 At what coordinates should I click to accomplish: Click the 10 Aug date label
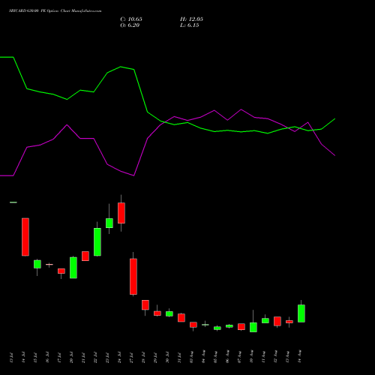pyautogui.click(x=251, y=357)
